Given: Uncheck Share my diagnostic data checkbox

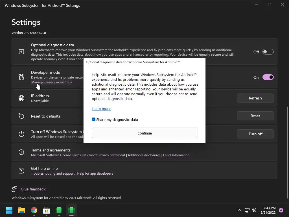Looking at the screenshot, I should (x=94, y=120).
